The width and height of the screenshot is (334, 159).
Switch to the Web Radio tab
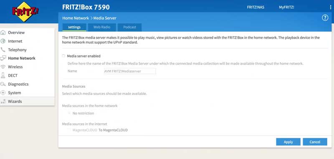pyautogui.click(x=102, y=27)
